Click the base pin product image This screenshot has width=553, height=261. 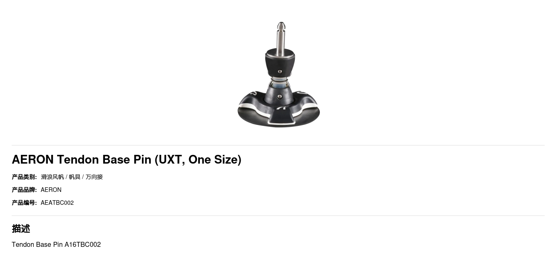(279, 75)
